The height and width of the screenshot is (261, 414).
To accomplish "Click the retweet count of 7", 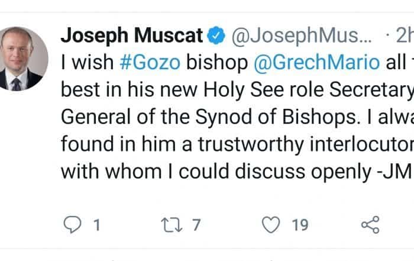I will click(196, 225).
